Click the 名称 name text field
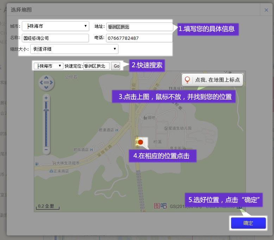 pos(55,38)
